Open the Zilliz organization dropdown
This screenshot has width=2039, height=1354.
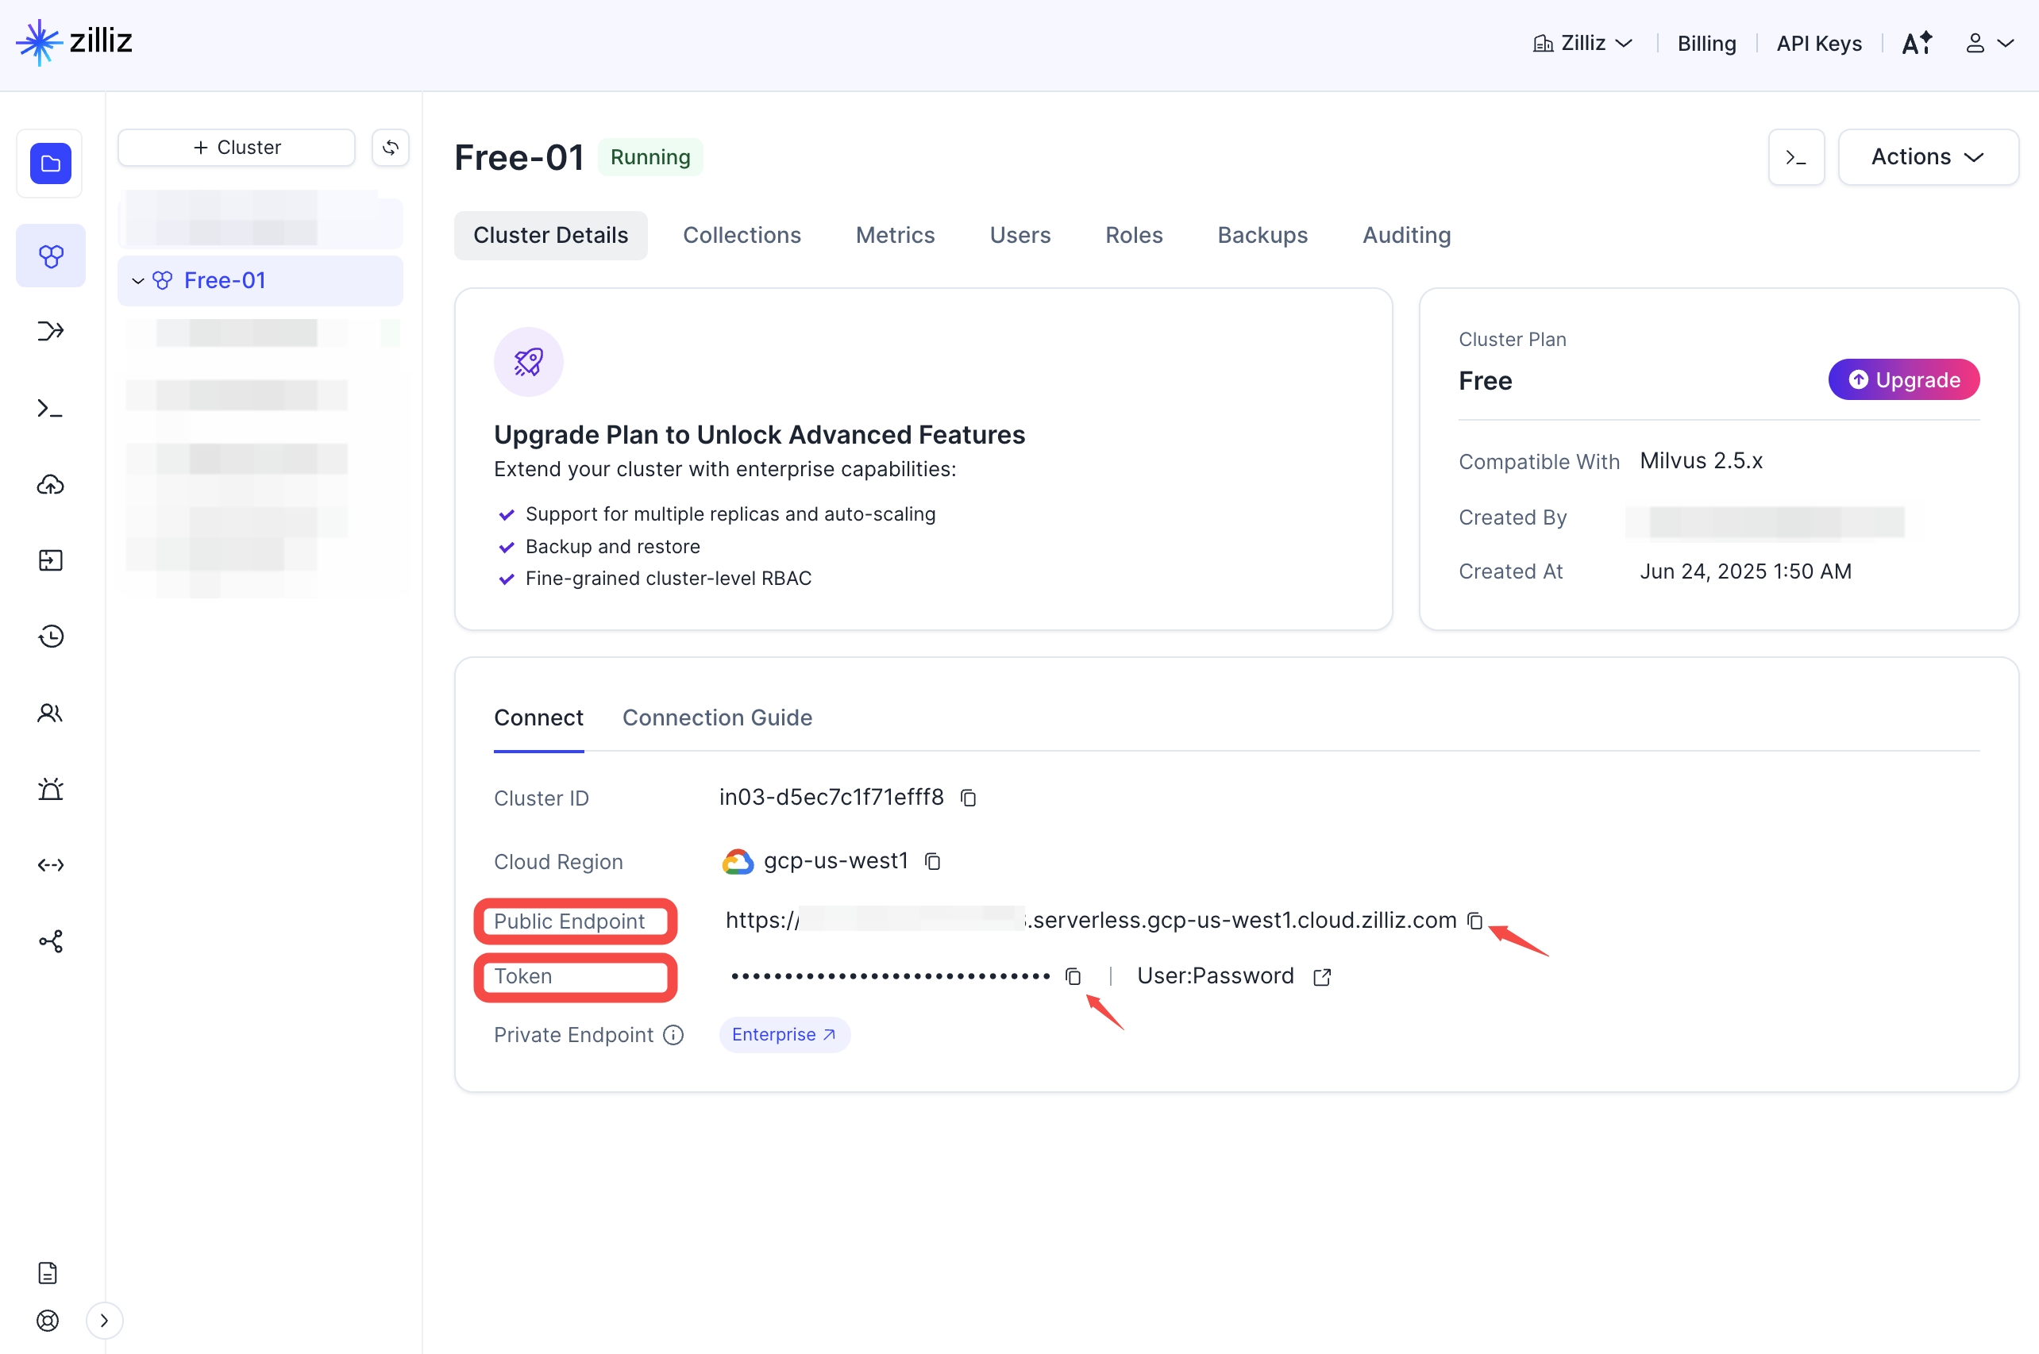tap(1583, 43)
